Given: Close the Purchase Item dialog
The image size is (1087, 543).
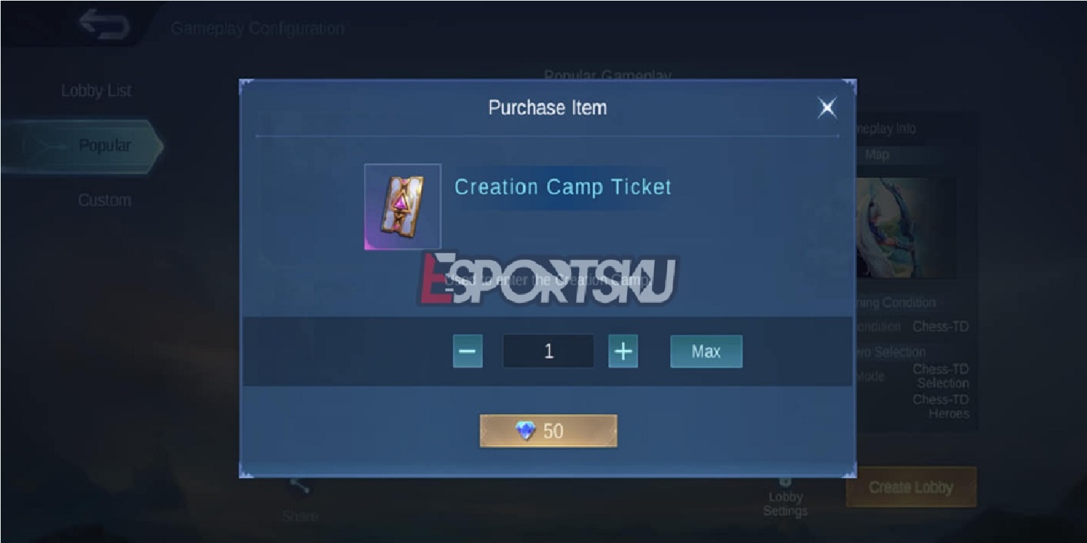Looking at the screenshot, I should click(827, 107).
